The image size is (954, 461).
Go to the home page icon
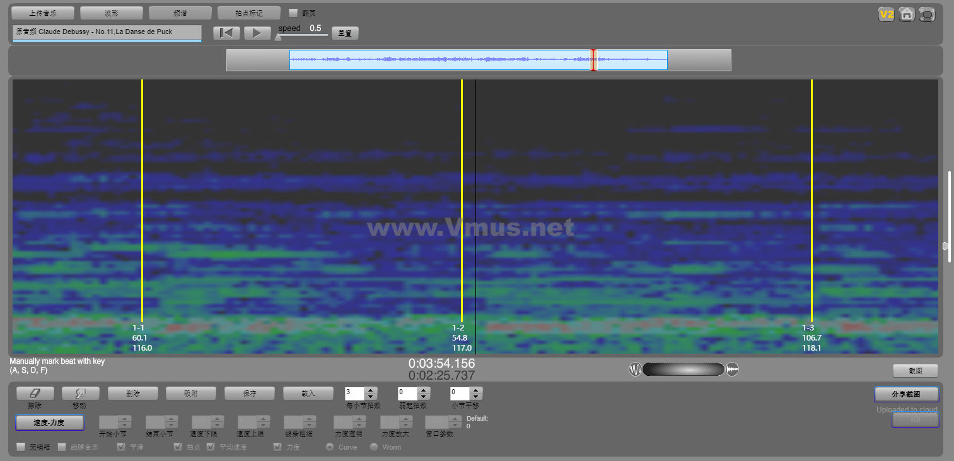click(907, 15)
